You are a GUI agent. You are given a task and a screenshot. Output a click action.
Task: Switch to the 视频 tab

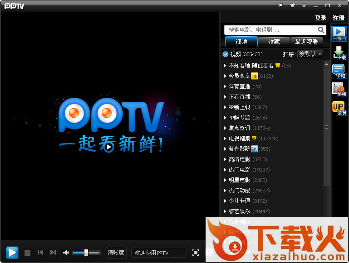pos(241,42)
